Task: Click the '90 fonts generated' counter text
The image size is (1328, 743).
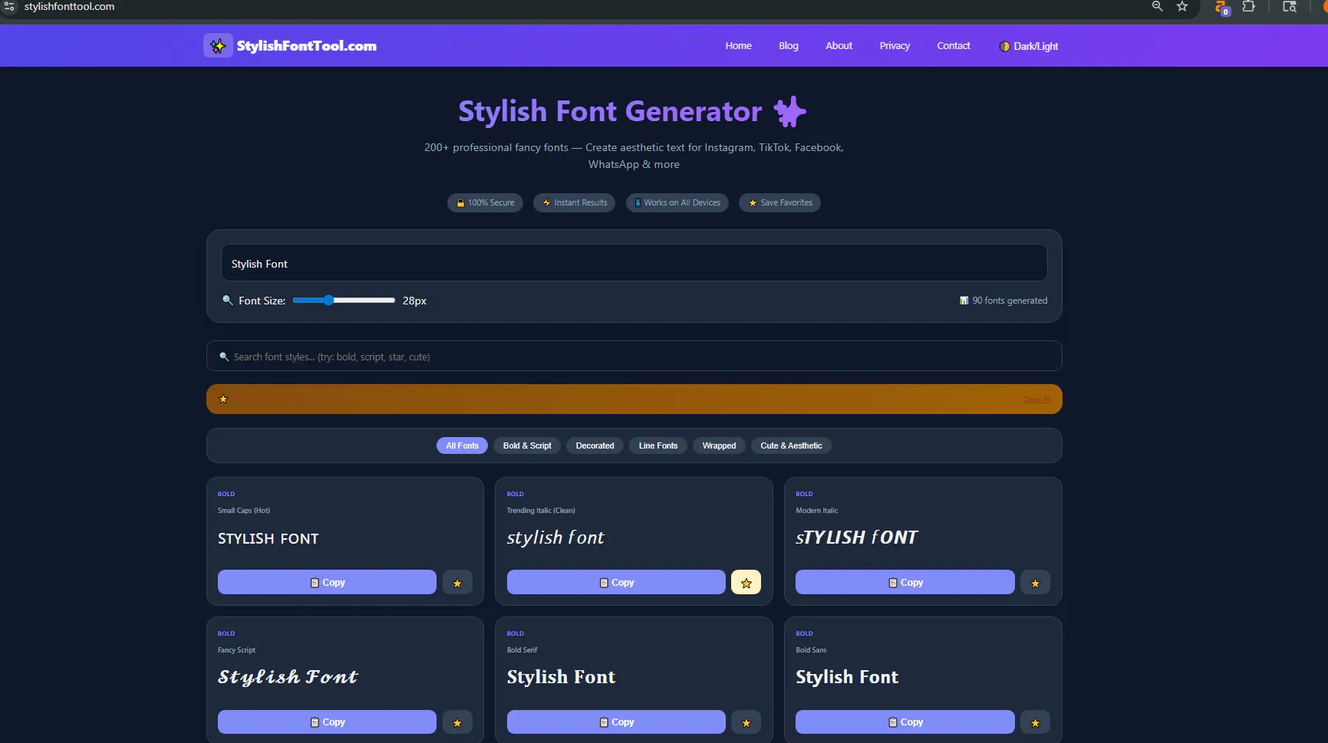Action: click(x=1010, y=301)
